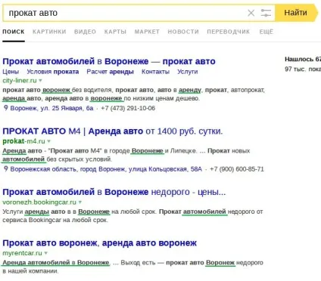Click phone number +7 (473) 291-10-06
Image resolution: width=321 pixels, height=281 pixels.
coord(128,108)
